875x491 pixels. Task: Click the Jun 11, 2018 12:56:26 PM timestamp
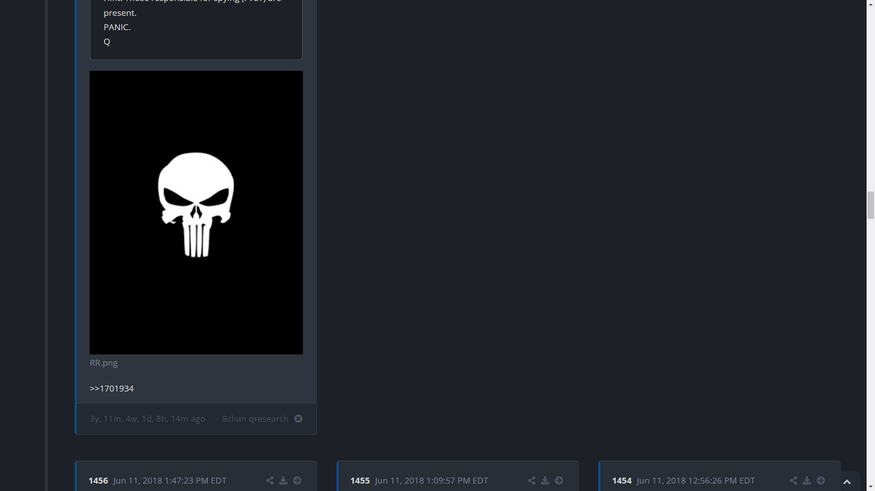pyautogui.click(x=695, y=481)
